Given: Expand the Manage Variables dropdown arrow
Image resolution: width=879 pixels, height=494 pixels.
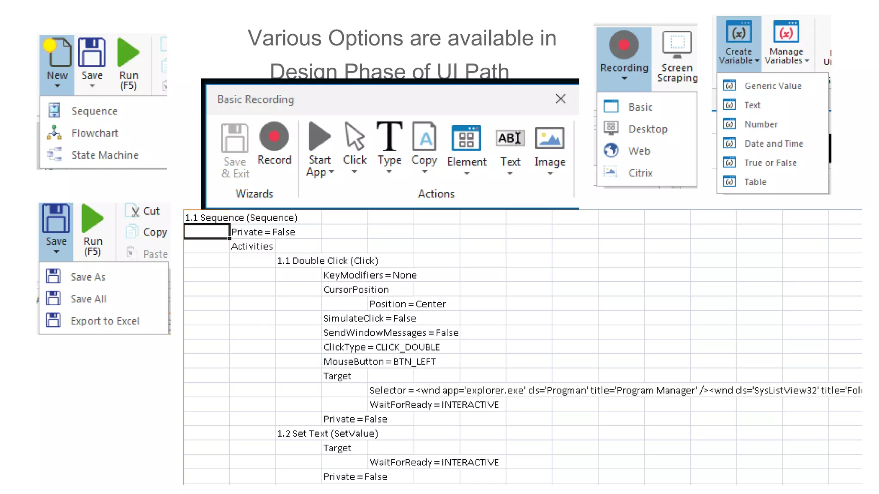Looking at the screenshot, I should pos(807,61).
